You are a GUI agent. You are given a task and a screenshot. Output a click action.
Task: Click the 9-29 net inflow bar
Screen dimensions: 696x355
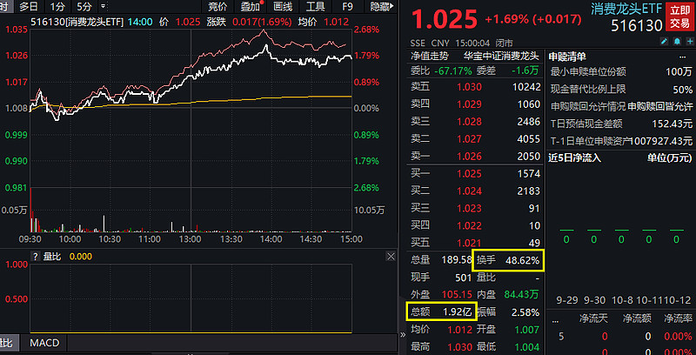(566, 230)
